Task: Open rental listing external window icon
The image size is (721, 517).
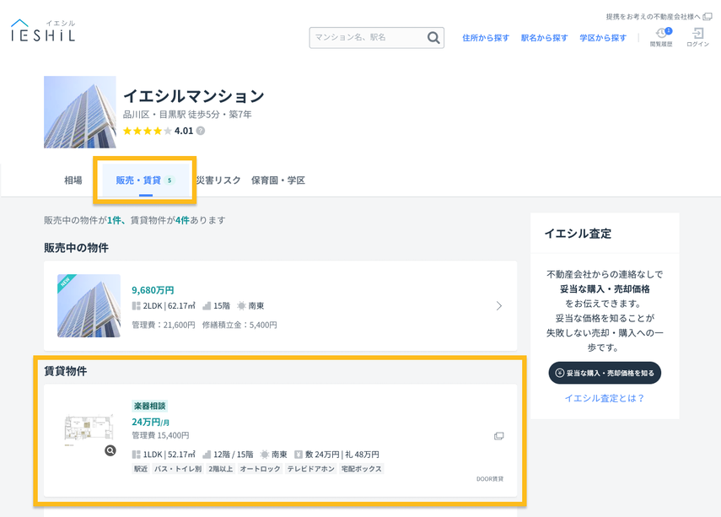Action: click(x=499, y=436)
